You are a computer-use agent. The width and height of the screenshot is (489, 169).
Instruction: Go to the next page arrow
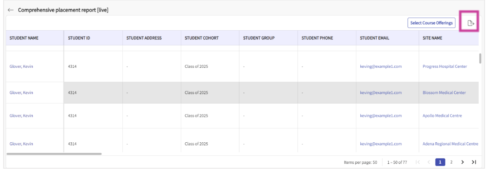coord(463,162)
